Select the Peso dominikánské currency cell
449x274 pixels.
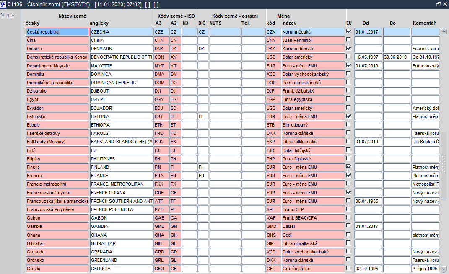(313, 83)
